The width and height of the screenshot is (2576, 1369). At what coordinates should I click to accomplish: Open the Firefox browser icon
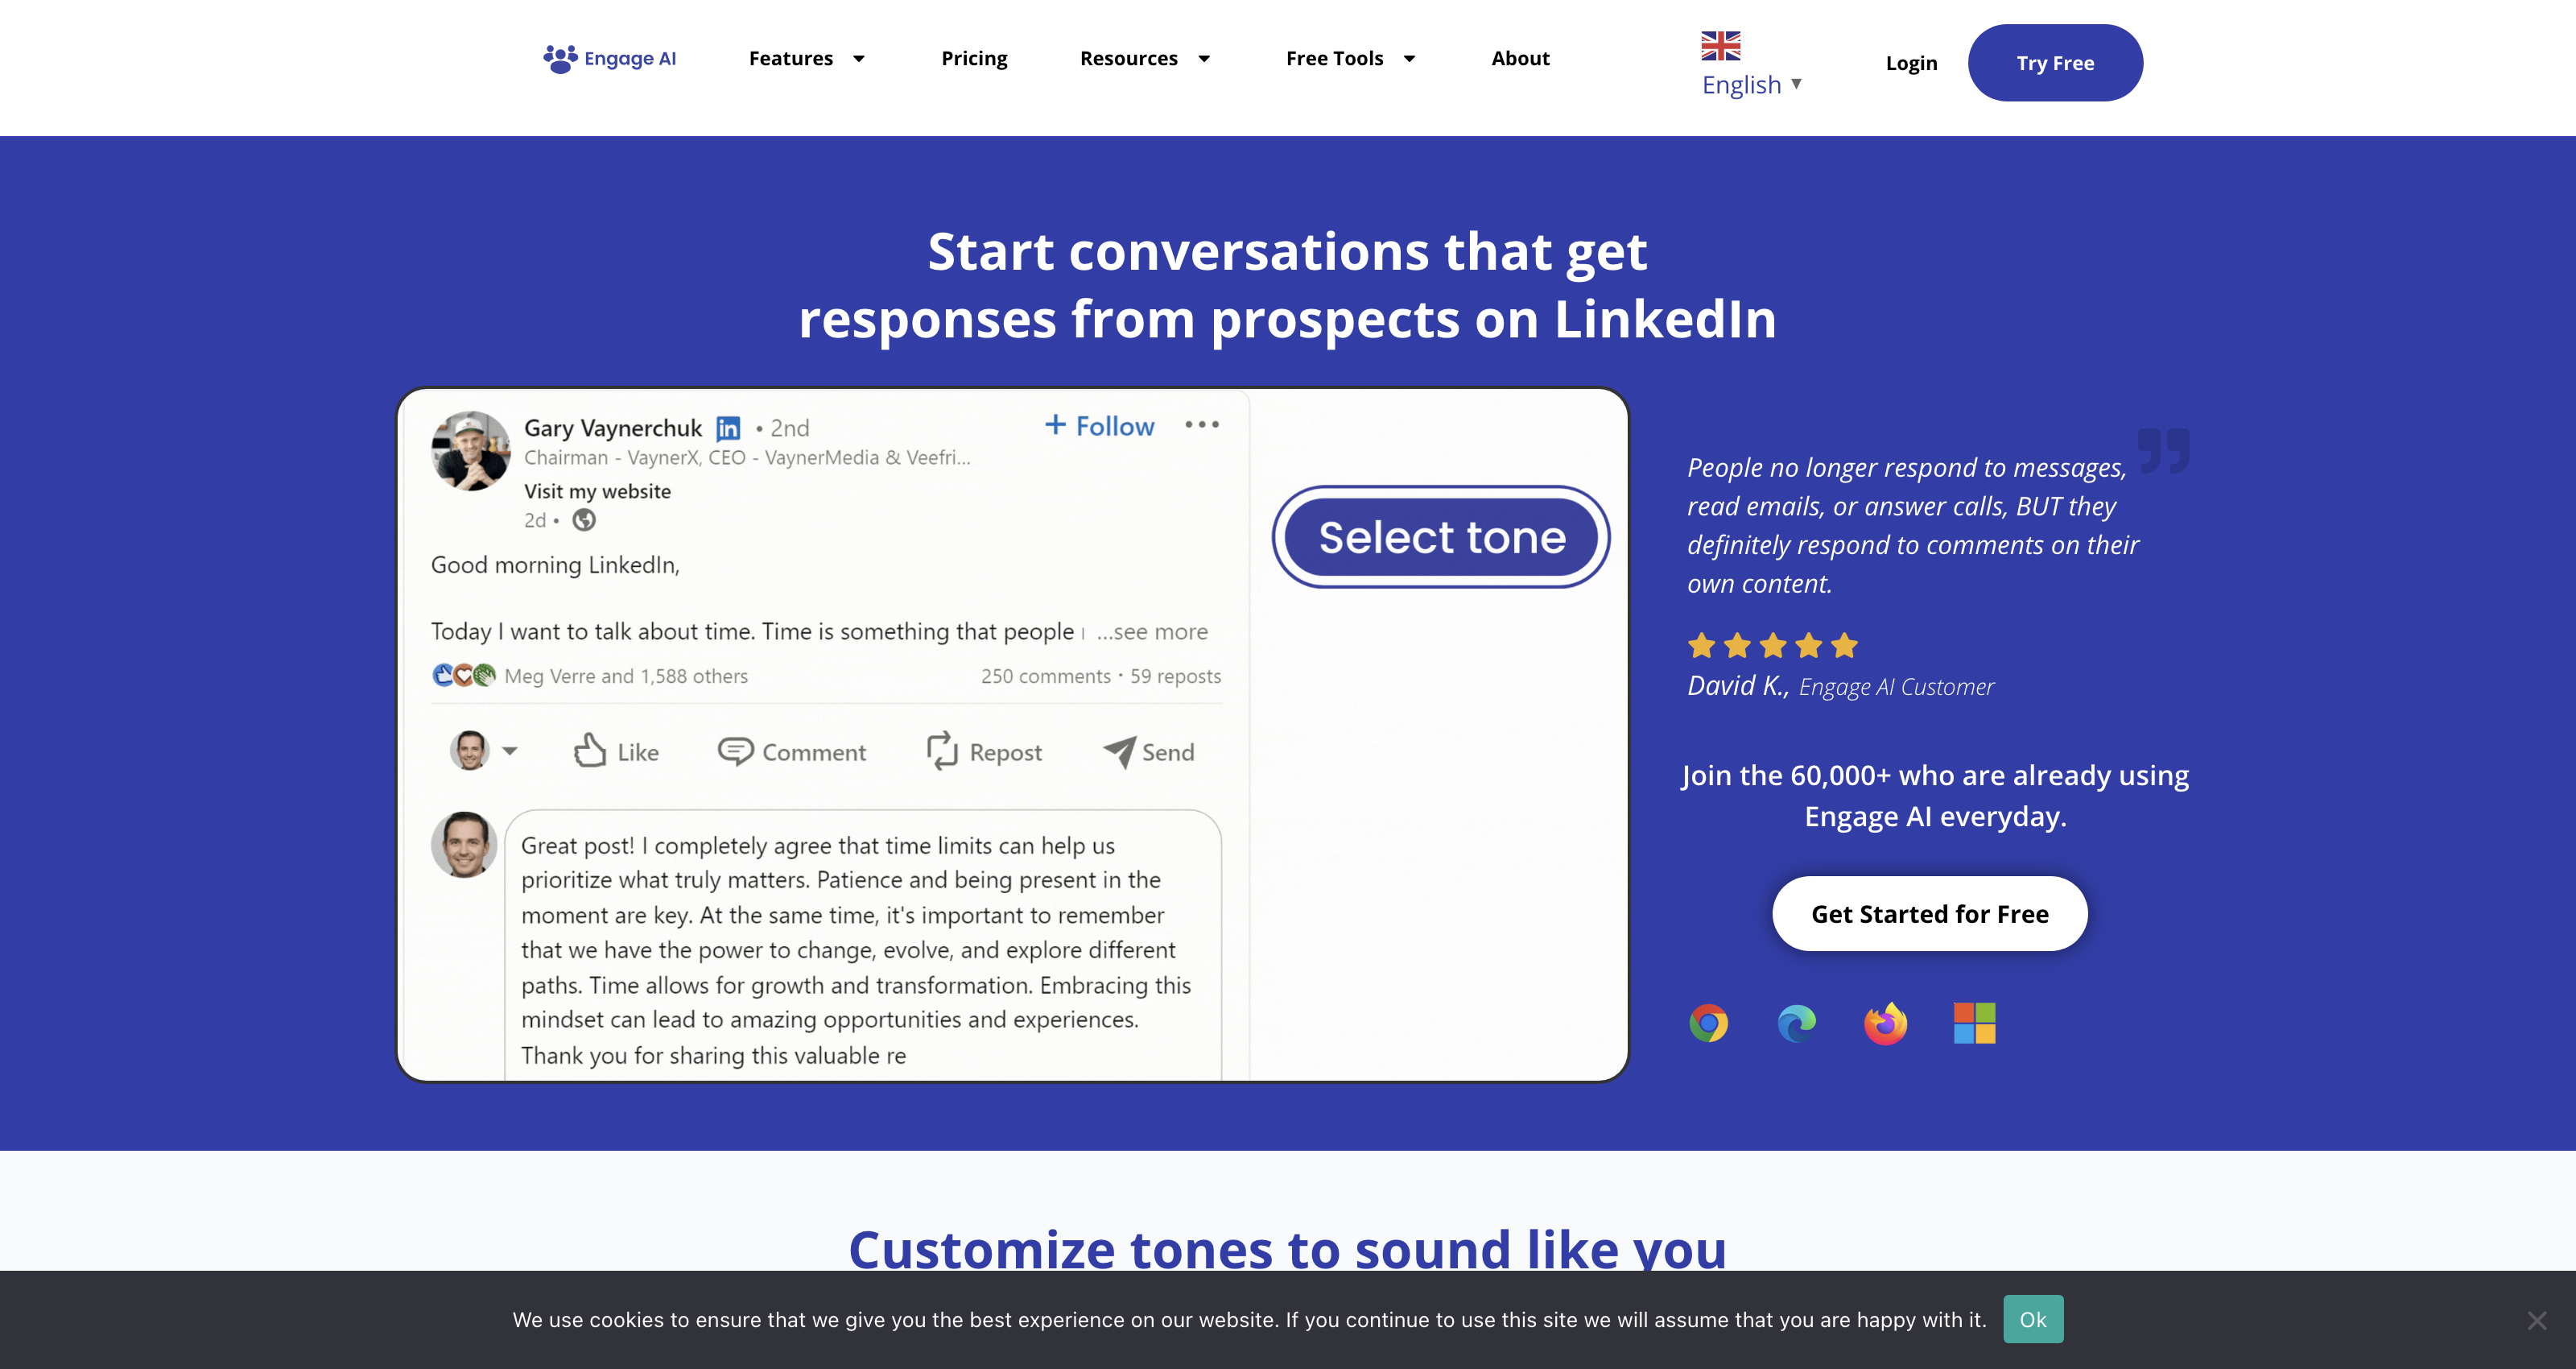[x=1885, y=1023]
